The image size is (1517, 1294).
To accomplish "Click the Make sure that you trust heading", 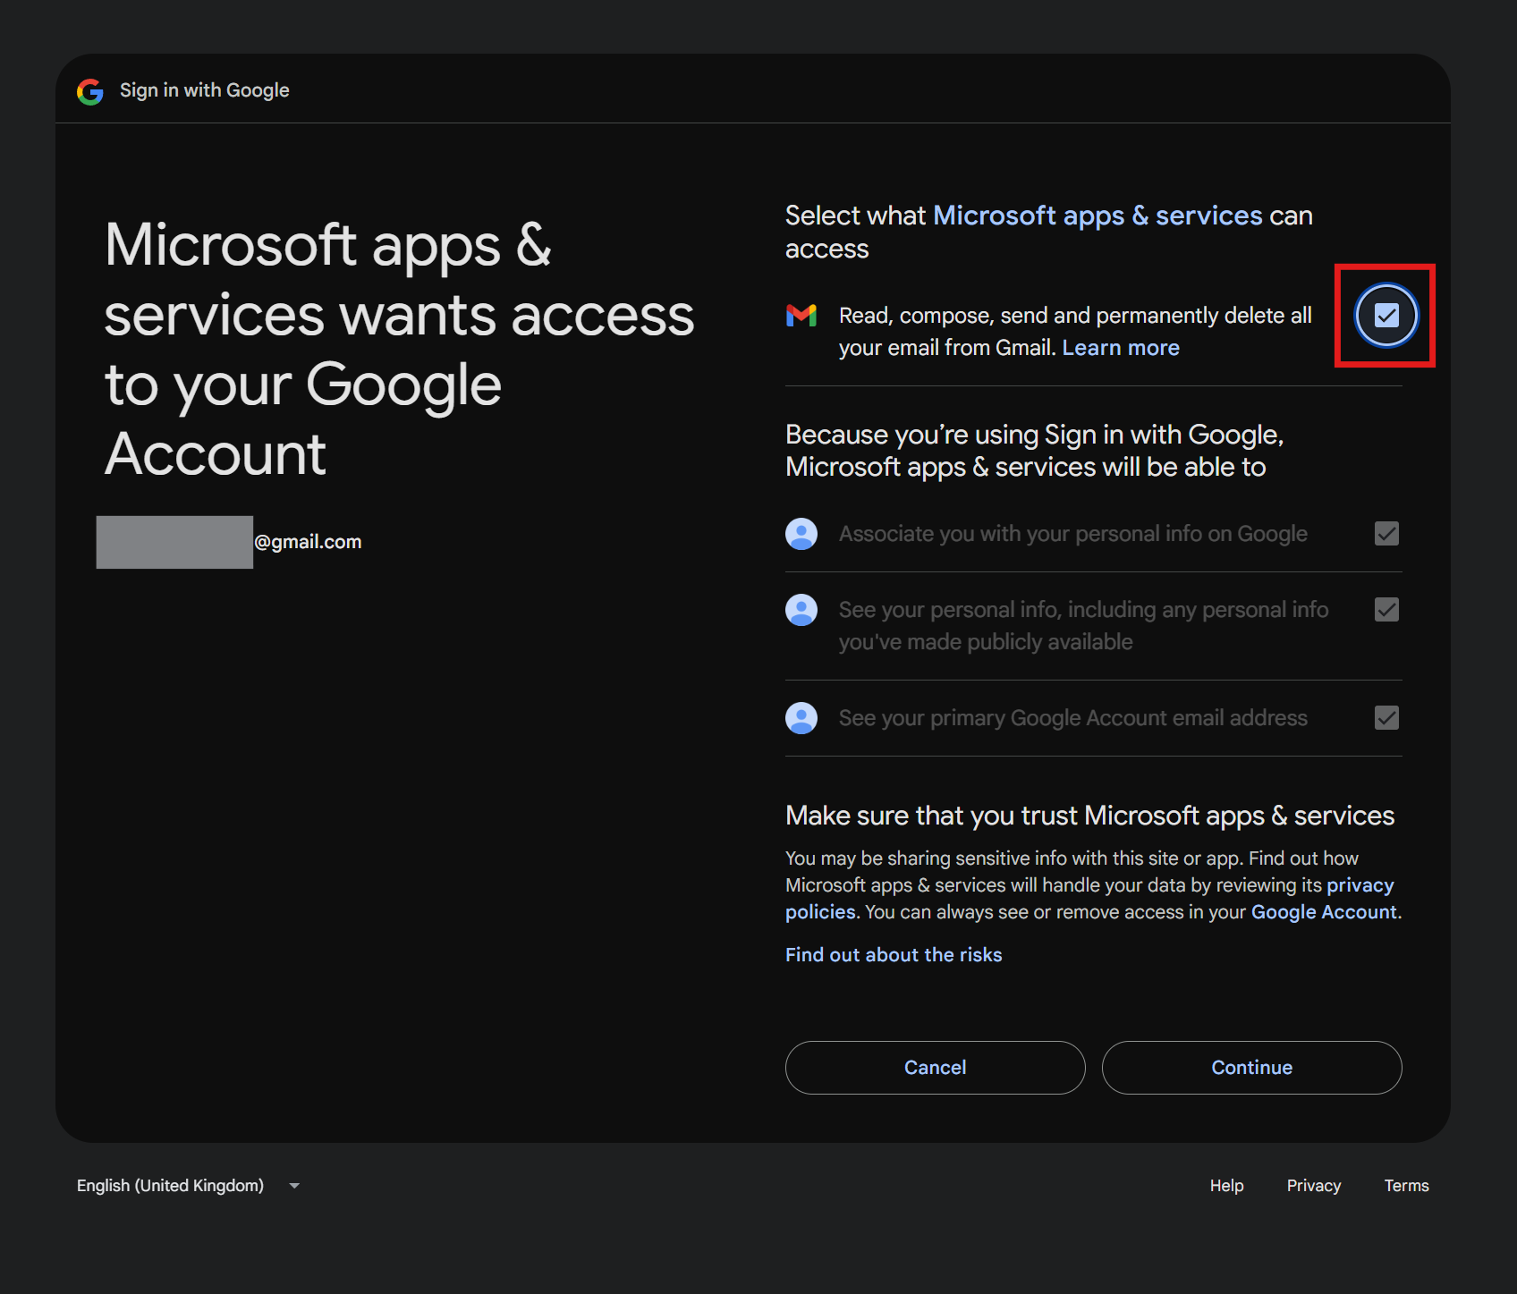I will click(1089, 816).
